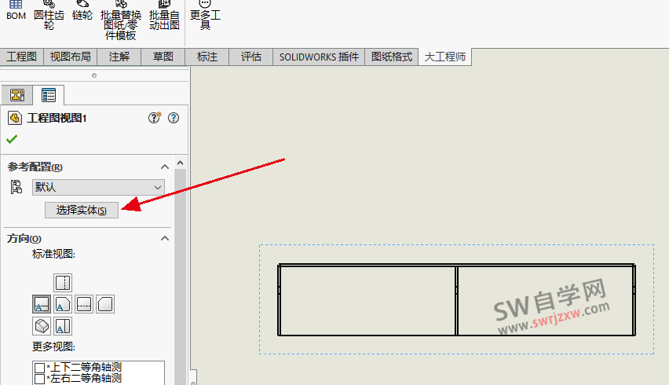Click the panel scrollbar up arrow
The width and height of the screenshot is (669, 385).
coord(180,163)
